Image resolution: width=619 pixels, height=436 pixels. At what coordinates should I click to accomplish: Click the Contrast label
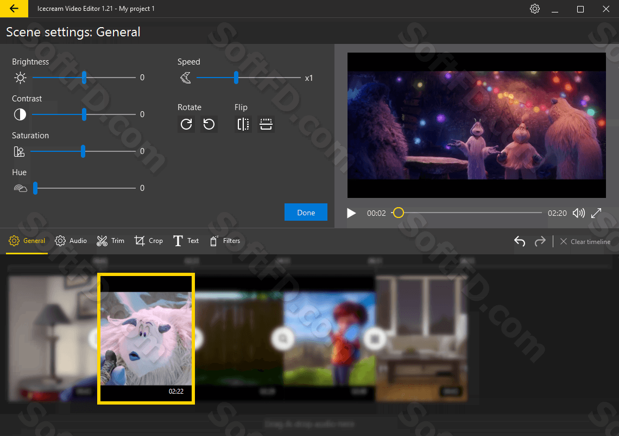pos(27,99)
